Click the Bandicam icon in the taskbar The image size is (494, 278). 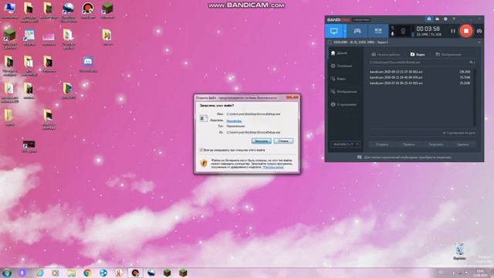pyautogui.click(x=135, y=273)
